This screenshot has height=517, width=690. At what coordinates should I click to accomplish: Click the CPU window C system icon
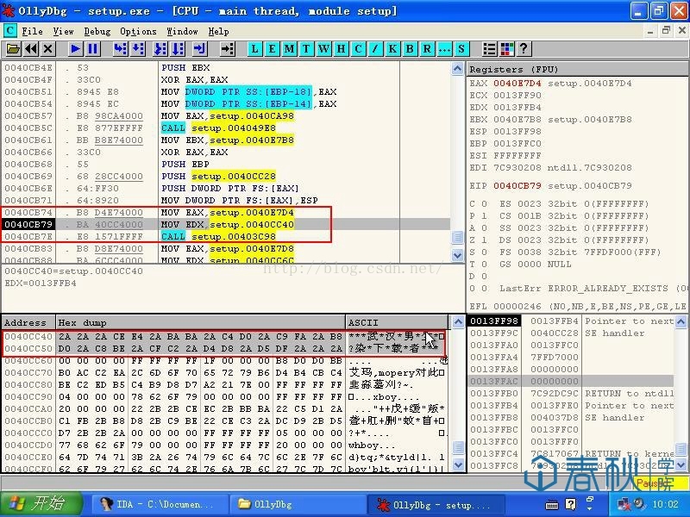pos(9,31)
